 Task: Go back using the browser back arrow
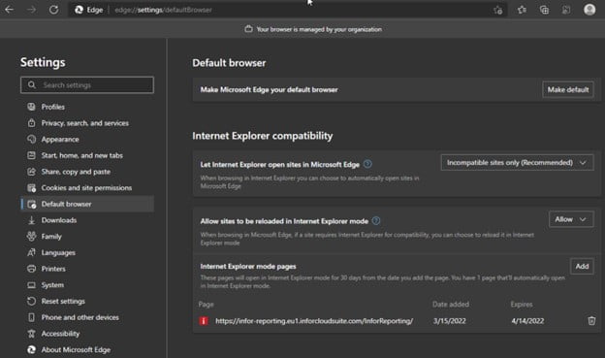tap(10, 10)
